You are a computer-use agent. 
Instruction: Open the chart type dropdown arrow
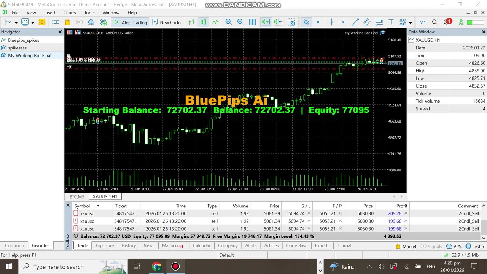point(16,23)
